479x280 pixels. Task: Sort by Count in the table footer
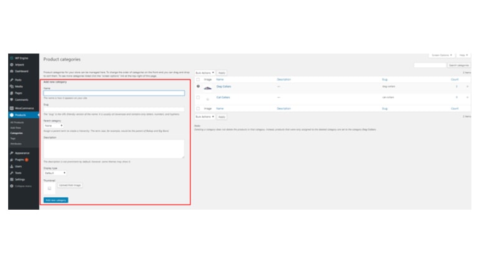pyautogui.click(x=455, y=108)
